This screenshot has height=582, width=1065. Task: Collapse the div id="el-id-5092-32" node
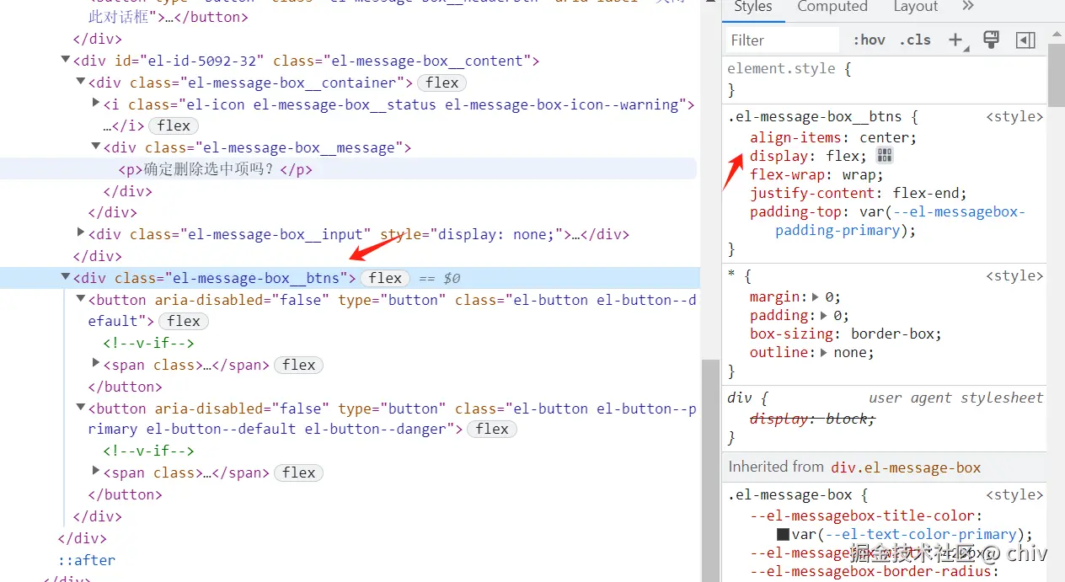(x=66, y=60)
